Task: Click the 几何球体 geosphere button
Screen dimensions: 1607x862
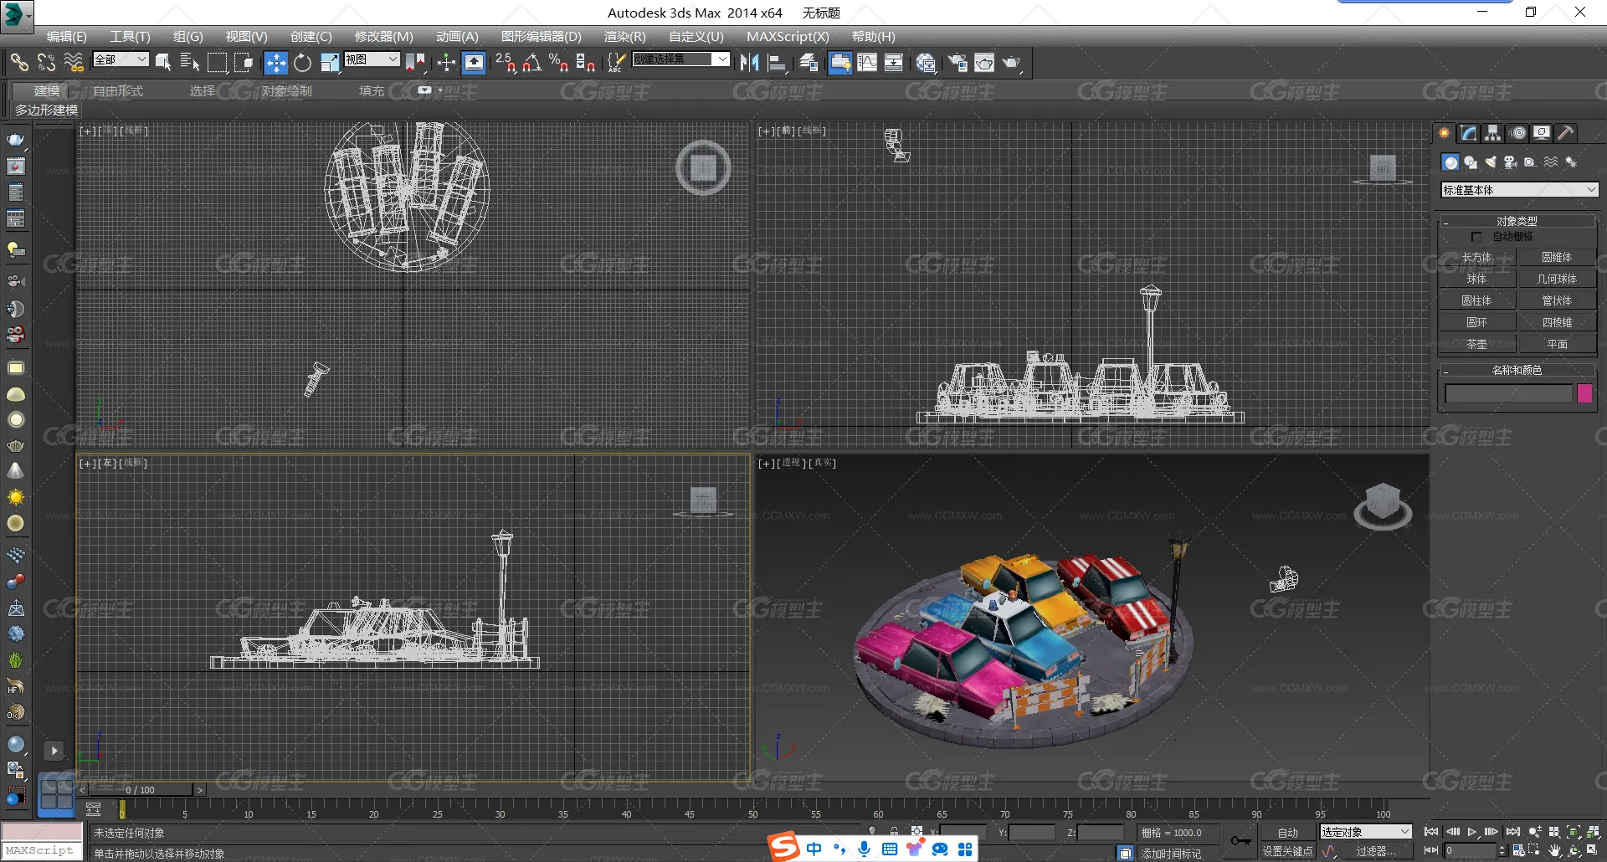Action: (1557, 279)
